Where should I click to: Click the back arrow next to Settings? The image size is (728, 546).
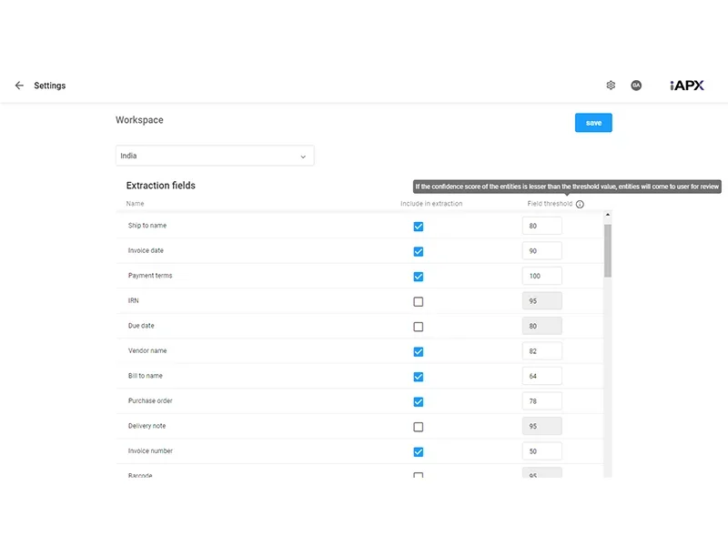[x=19, y=86]
